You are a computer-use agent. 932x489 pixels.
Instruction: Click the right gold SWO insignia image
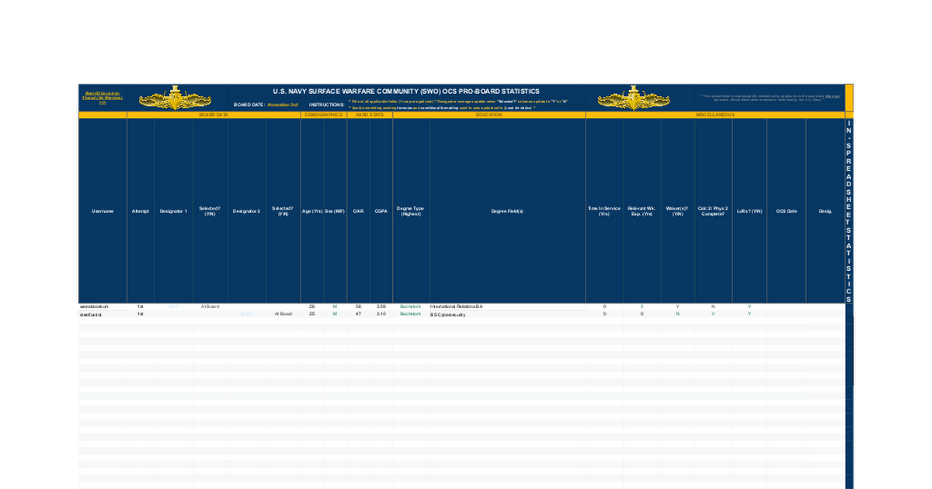tap(634, 98)
